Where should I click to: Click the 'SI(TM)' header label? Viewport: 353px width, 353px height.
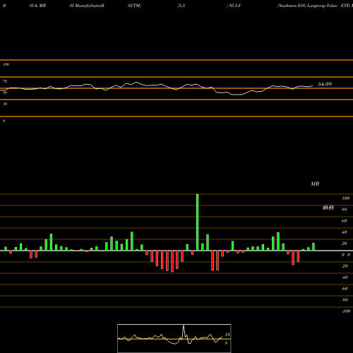pyautogui.click(x=134, y=6)
